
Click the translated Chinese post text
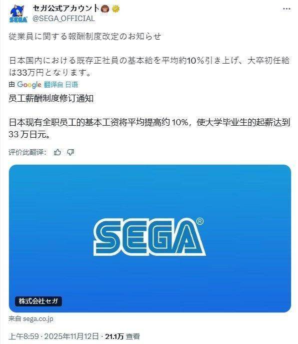coord(149,116)
